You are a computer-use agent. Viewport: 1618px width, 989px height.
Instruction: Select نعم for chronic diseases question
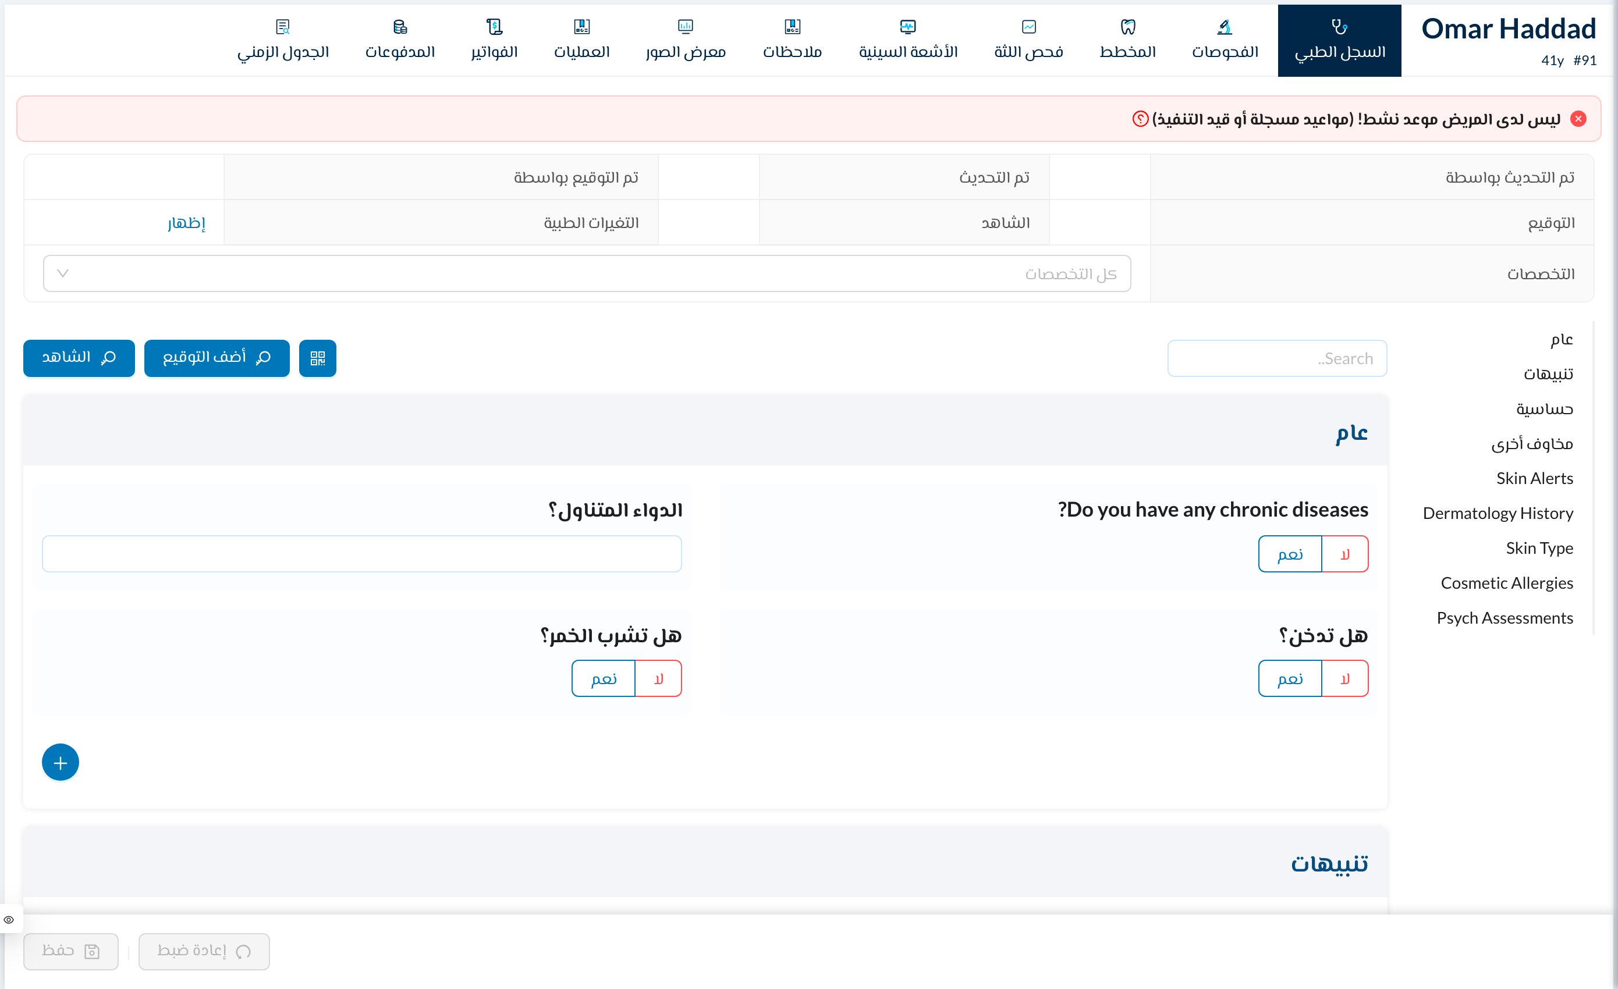(x=1290, y=554)
